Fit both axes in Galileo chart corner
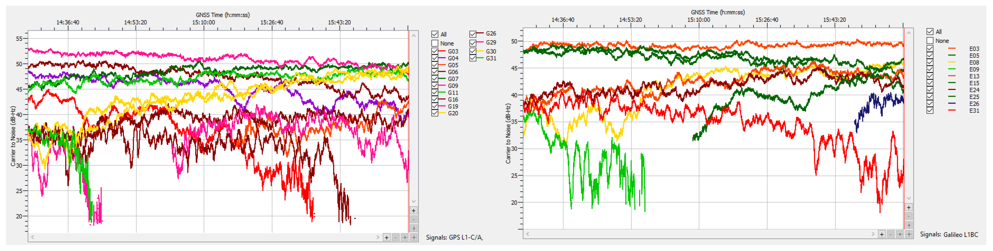Image resolution: width=993 pixels, height=251 pixels. point(909,235)
